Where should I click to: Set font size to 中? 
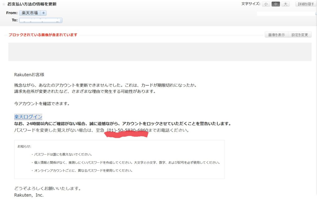click(x=276, y=4)
